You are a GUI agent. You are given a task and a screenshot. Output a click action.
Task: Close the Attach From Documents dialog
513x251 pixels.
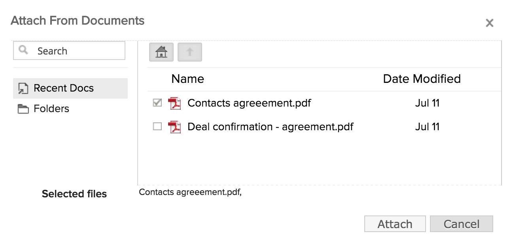[490, 23]
